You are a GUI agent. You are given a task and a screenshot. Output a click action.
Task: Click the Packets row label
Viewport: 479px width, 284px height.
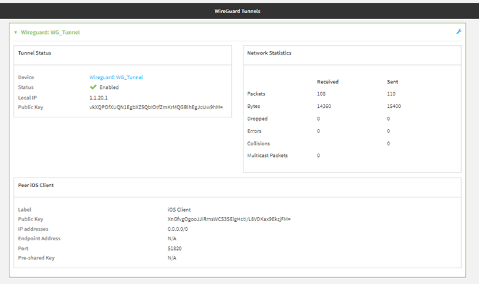click(256, 94)
